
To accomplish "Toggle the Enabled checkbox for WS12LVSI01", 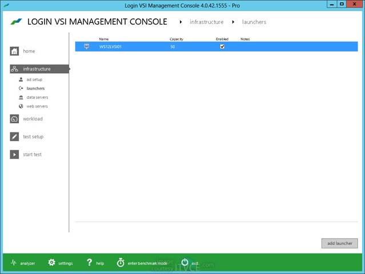I will 222,46.
